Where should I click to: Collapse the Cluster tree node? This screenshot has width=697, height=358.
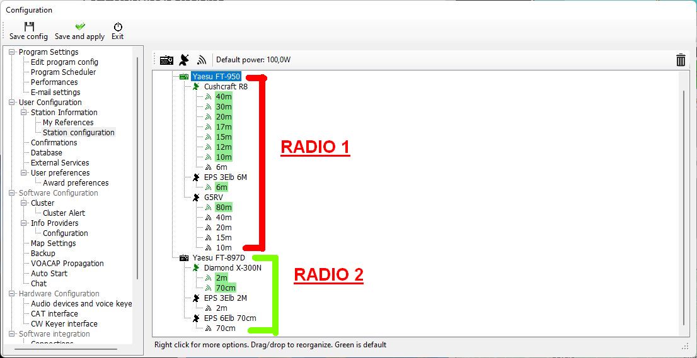pos(24,203)
